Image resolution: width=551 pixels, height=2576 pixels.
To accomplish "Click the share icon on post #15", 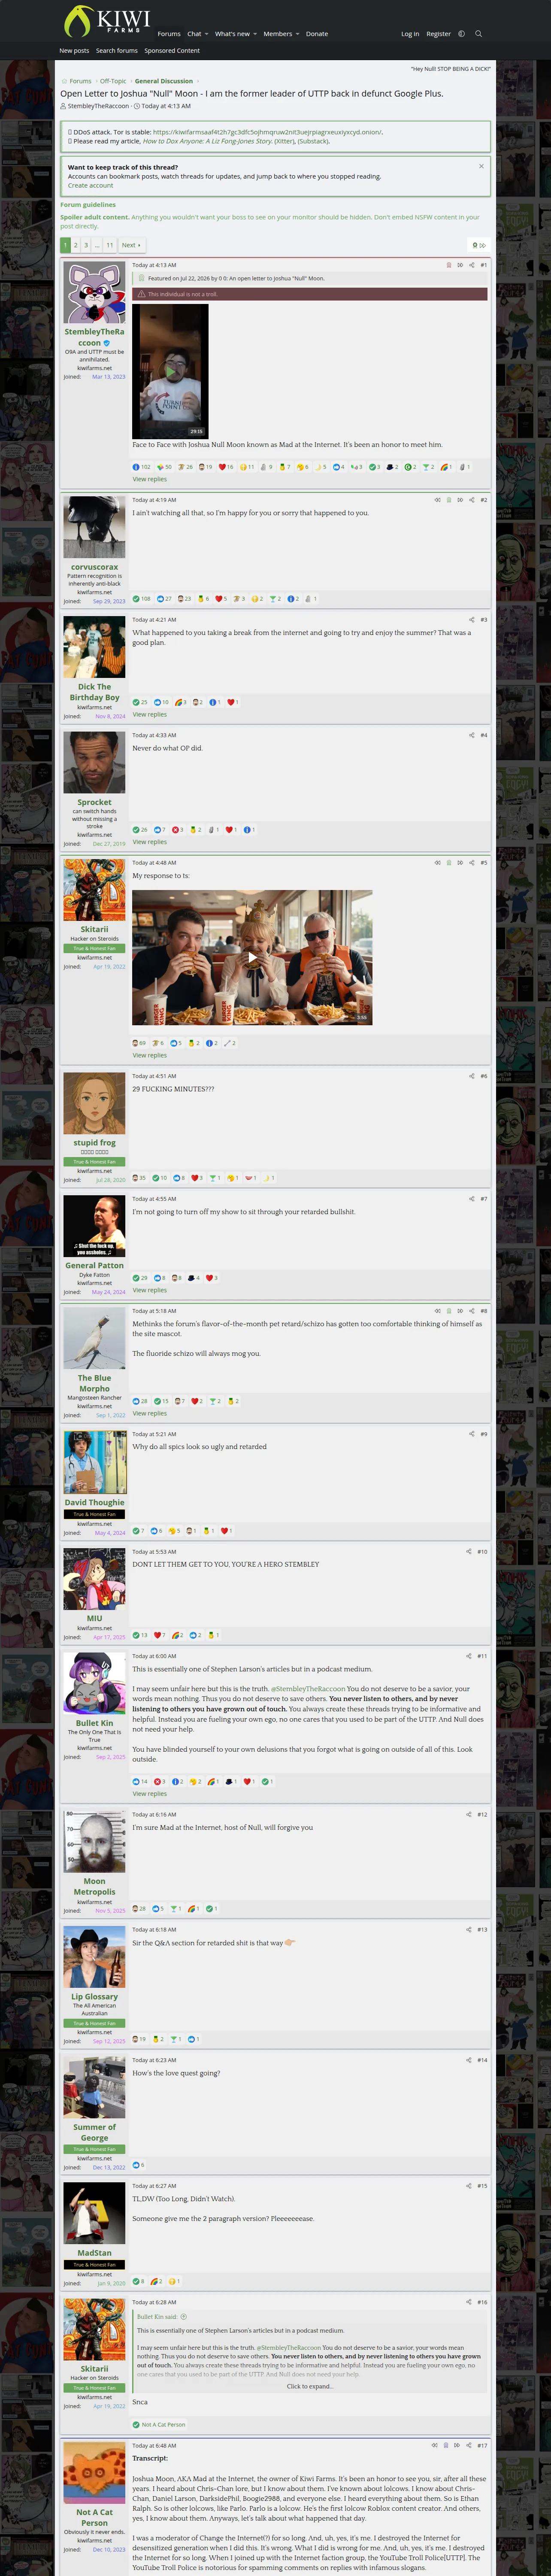I will (x=469, y=2186).
